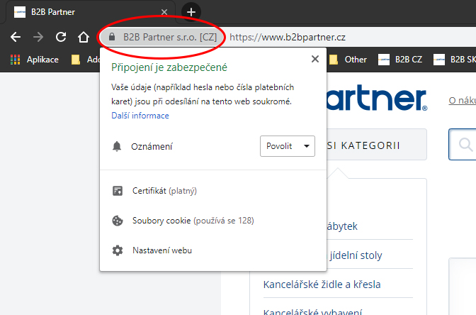Open the jídelní stoly category link
Image resolution: width=476 pixels, height=315 pixels.
(356, 255)
